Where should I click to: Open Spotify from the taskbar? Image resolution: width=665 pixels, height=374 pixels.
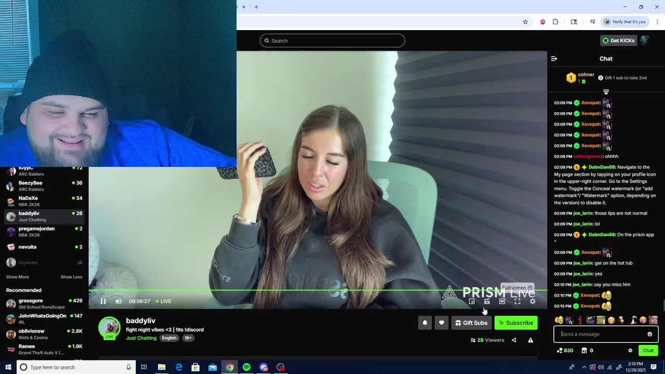click(x=246, y=367)
